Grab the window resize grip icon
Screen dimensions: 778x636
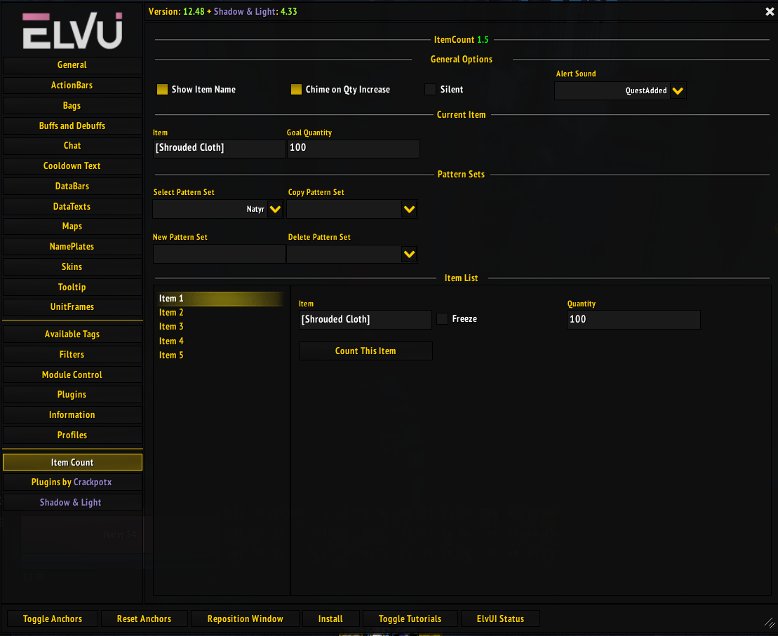pyautogui.click(x=770, y=623)
